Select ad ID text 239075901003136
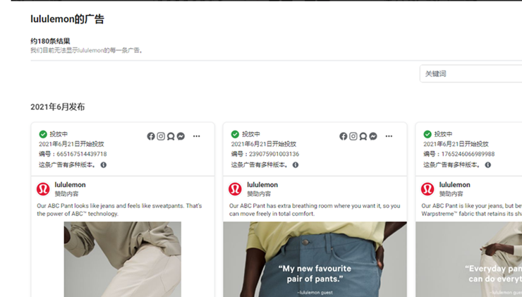The width and height of the screenshot is (522, 297). coord(274,154)
